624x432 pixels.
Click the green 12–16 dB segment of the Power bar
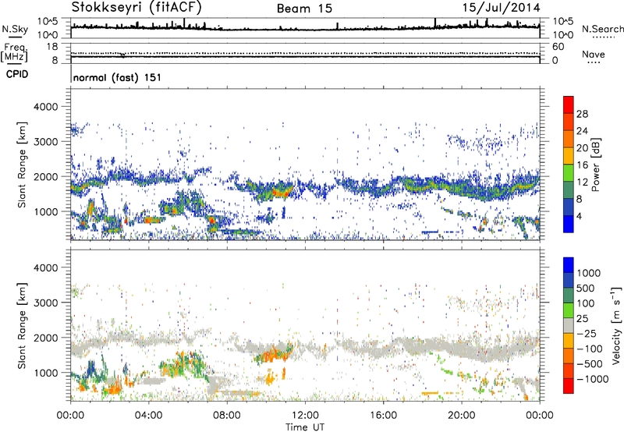[x=569, y=173]
